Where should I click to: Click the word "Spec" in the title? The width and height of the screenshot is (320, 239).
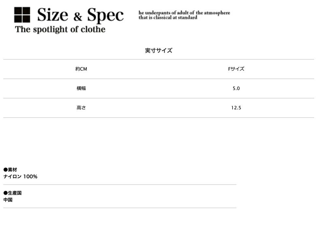[105, 16]
